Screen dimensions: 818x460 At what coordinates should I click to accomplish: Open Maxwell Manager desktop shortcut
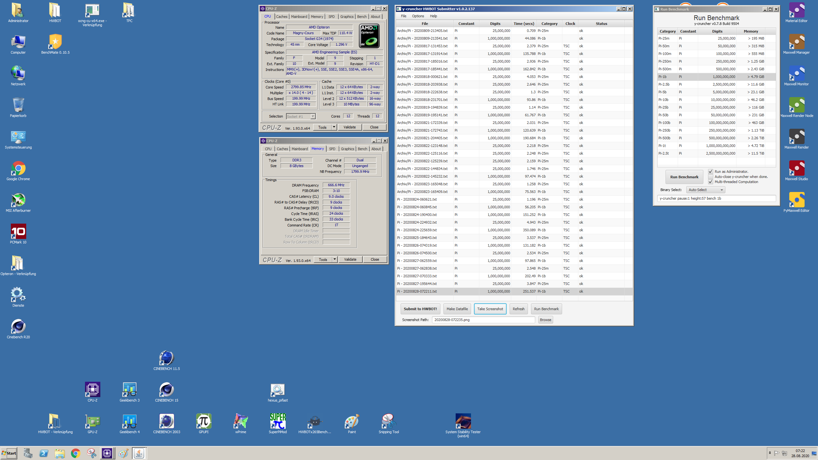796,44
